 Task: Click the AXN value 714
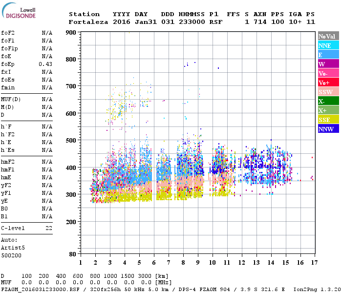pos(260,22)
